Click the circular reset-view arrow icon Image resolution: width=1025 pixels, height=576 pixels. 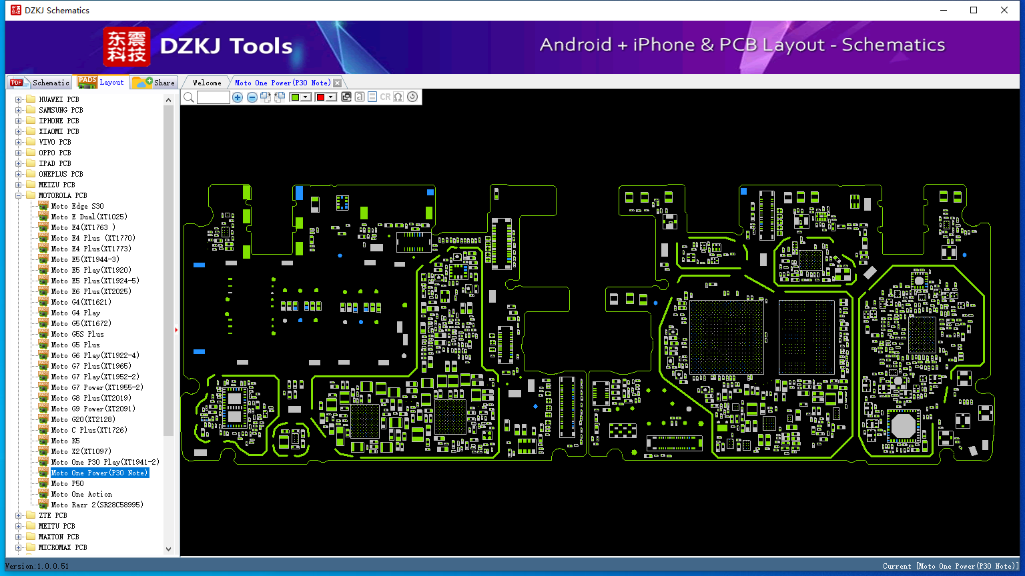click(412, 97)
